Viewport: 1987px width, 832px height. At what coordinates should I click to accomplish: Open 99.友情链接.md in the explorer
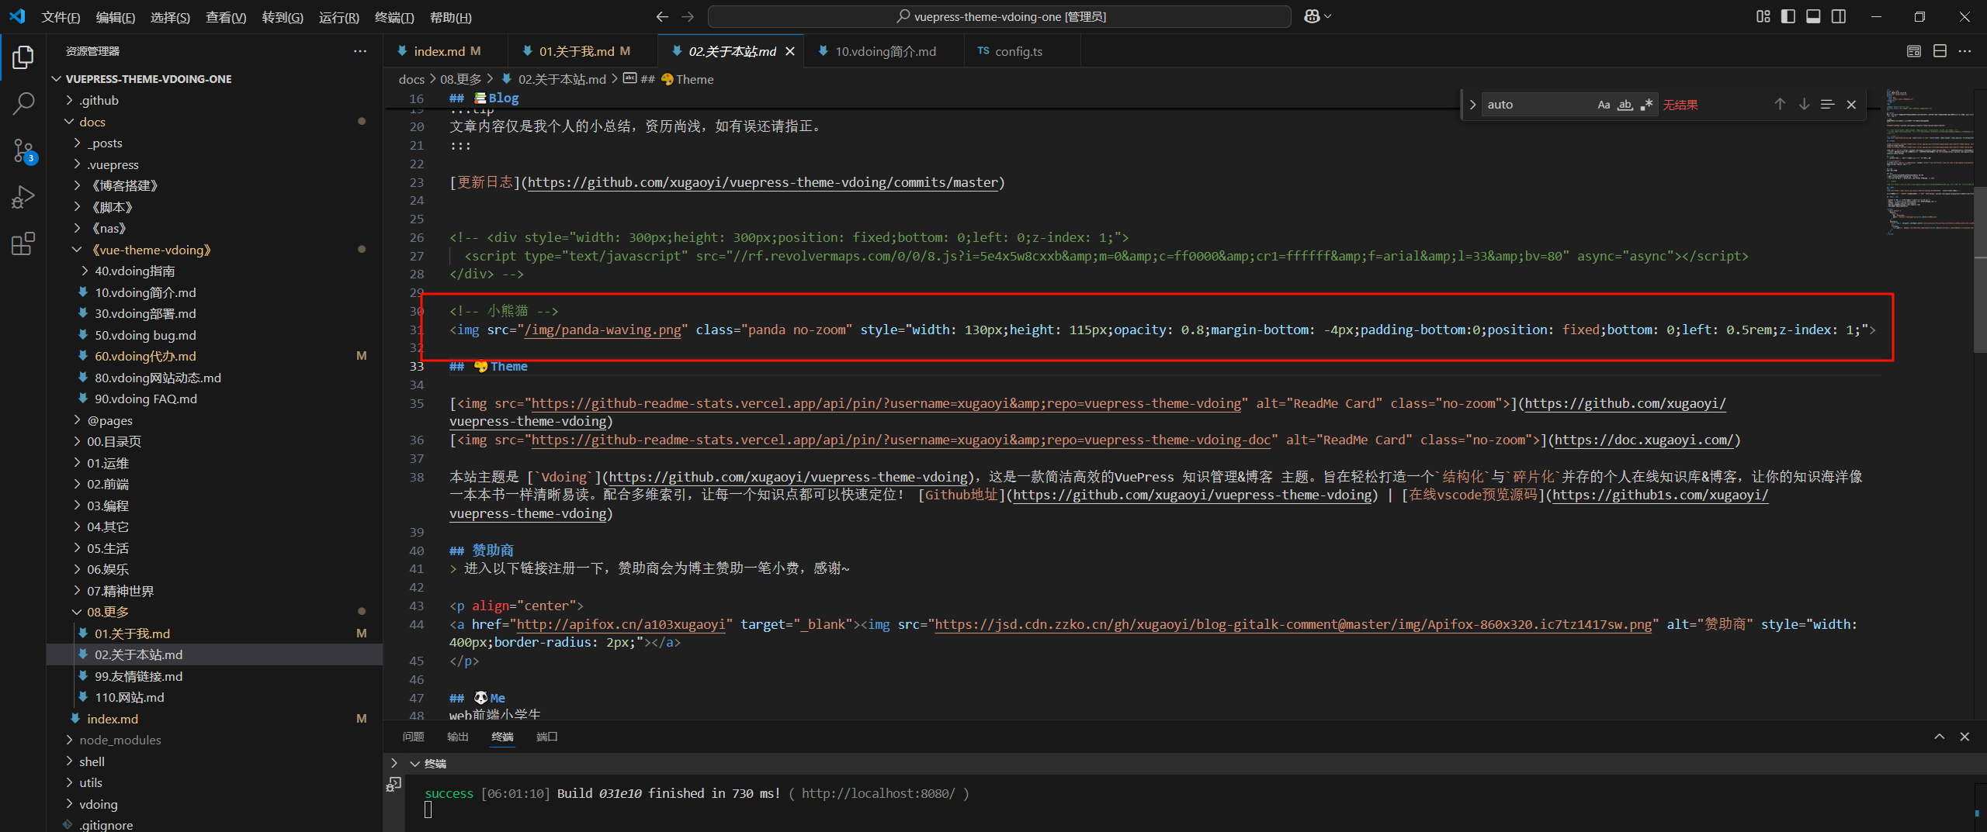coord(139,676)
